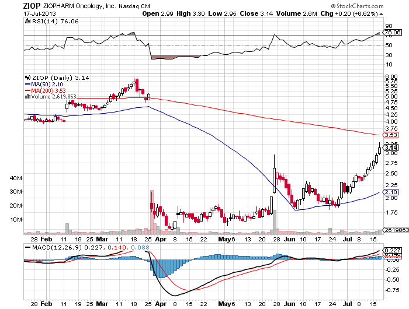Click Apr on the price chart date axis
Image resolution: width=409 pixels, height=309 pixels.
tap(161, 240)
